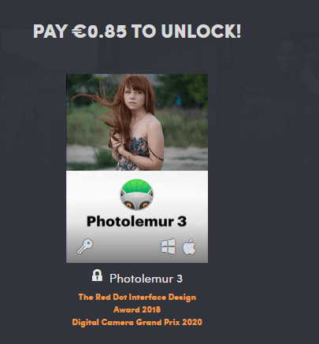Click The Red Dot Interface Design text

[x=137, y=297]
